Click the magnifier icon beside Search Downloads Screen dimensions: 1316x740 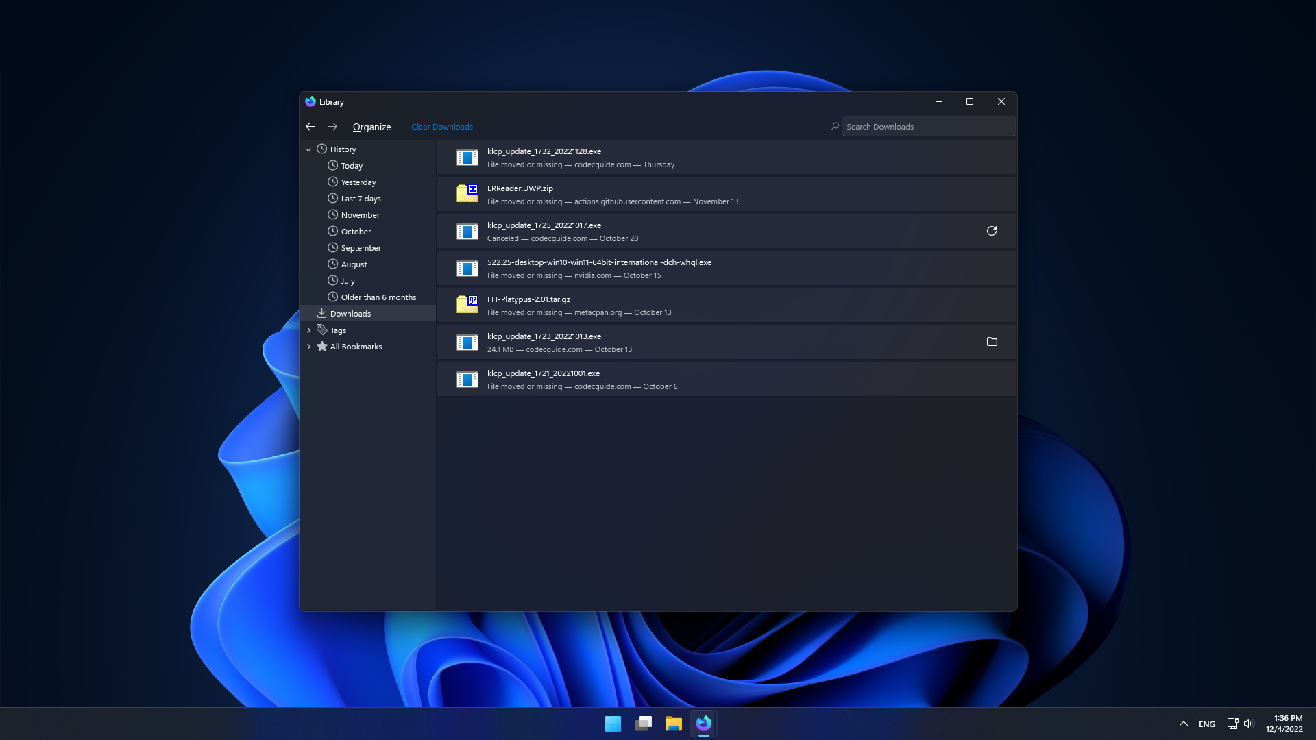(x=835, y=126)
